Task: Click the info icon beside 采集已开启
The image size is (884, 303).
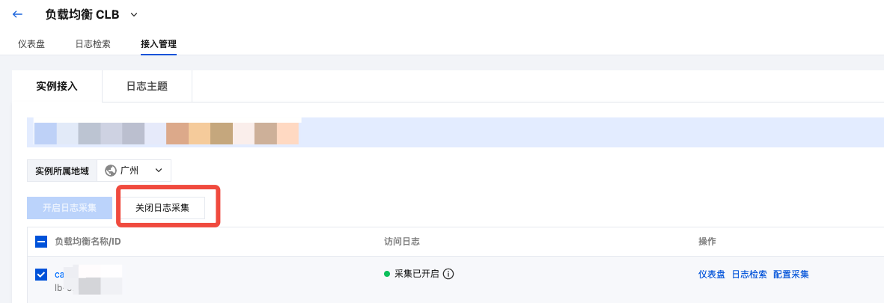Action: point(449,275)
